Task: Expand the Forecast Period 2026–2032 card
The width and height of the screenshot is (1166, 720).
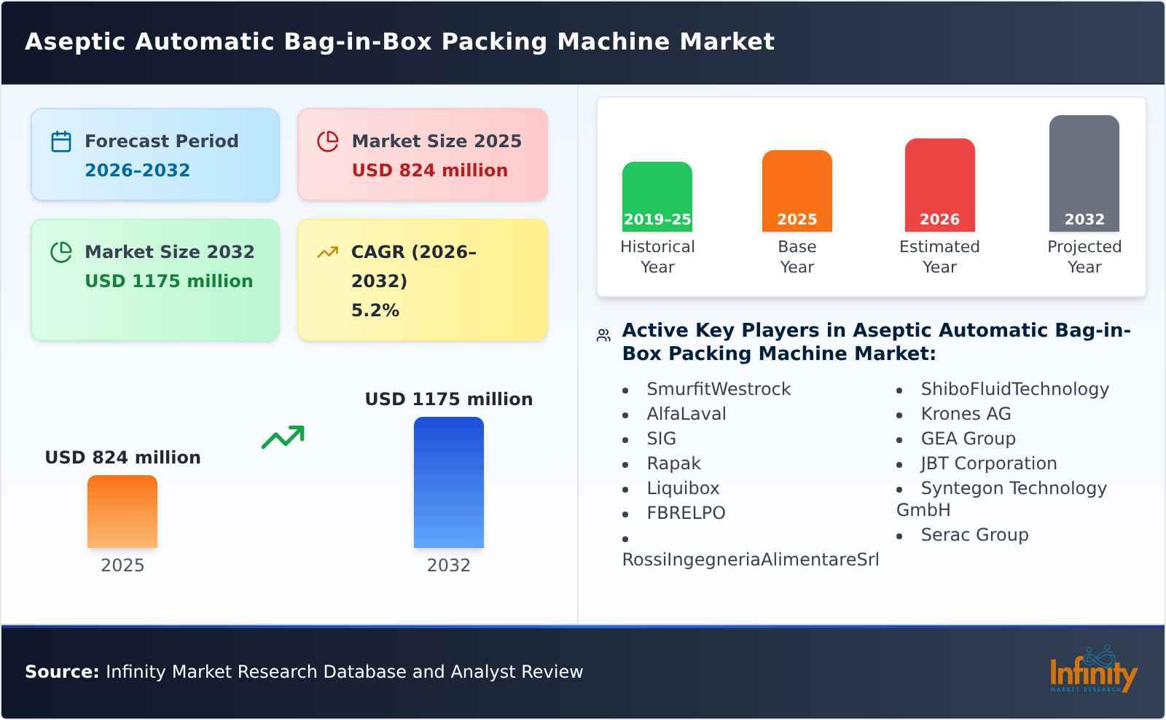Action: click(x=154, y=154)
